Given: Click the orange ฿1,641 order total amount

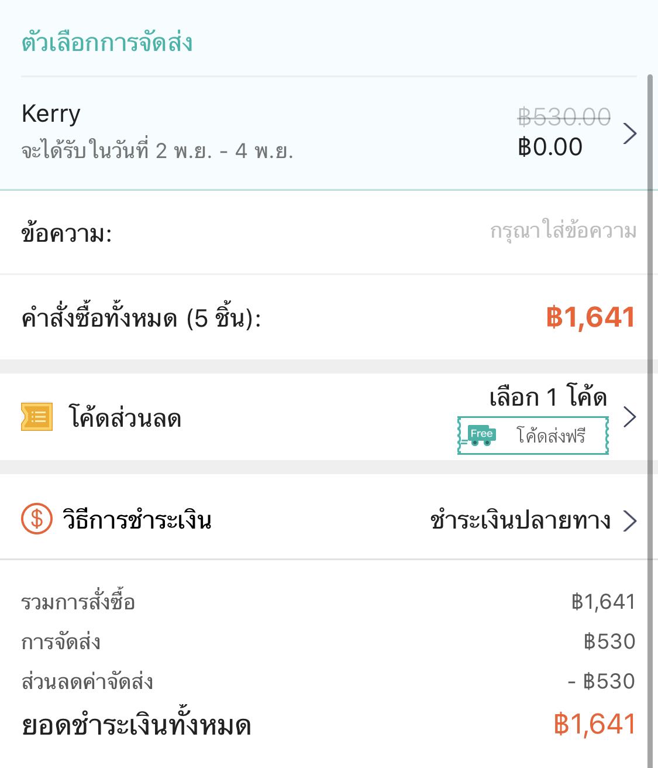Looking at the screenshot, I should [590, 317].
